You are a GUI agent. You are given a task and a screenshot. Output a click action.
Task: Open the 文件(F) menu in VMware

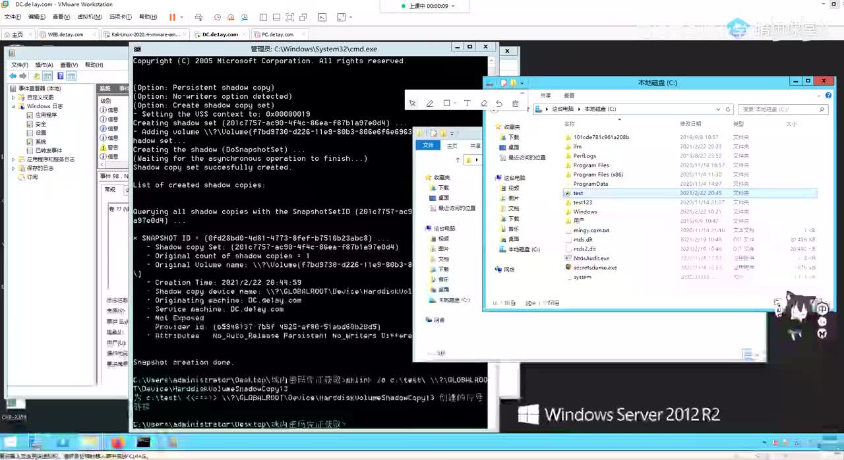pos(13,17)
